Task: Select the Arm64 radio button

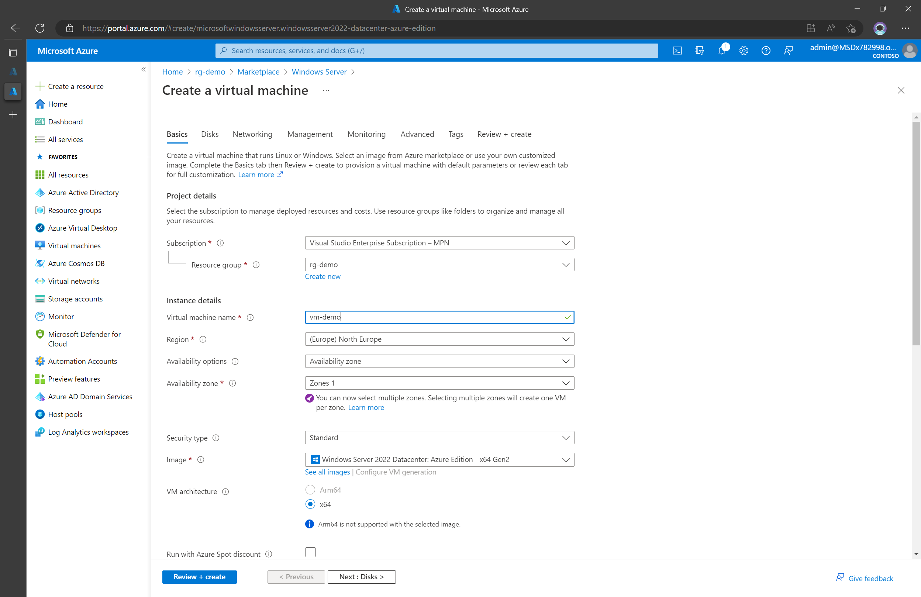Action: (x=310, y=490)
